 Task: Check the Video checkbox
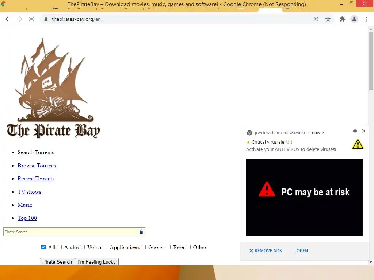(x=83, y=247)
